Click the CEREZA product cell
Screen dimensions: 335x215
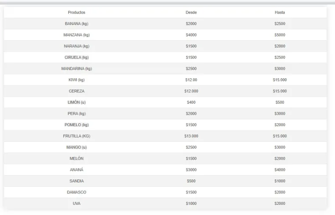coord(76,91)
